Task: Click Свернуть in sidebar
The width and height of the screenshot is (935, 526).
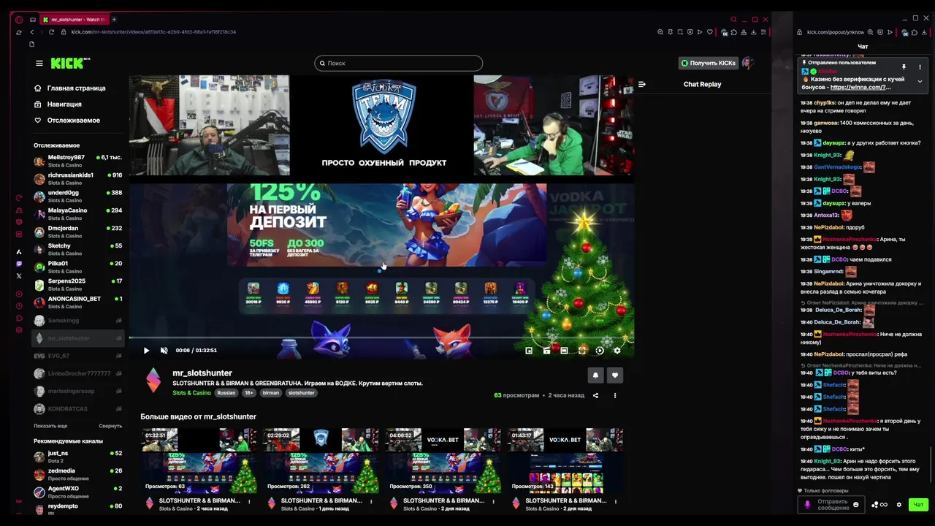Action: (x=110, y=426)
